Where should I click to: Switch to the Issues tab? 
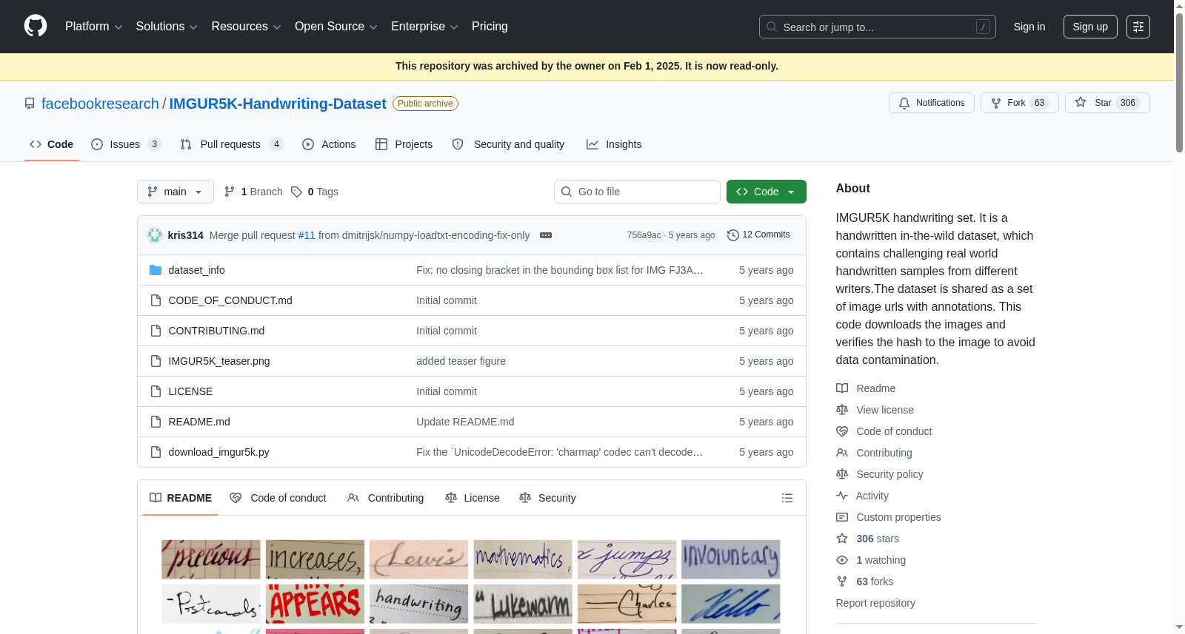(x=127, y=144)
